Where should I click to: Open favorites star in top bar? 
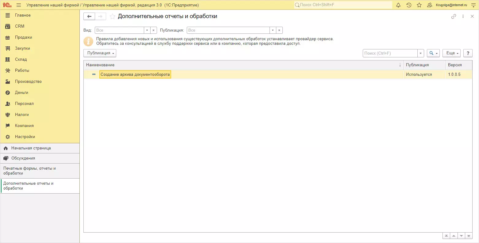(419, 5)
